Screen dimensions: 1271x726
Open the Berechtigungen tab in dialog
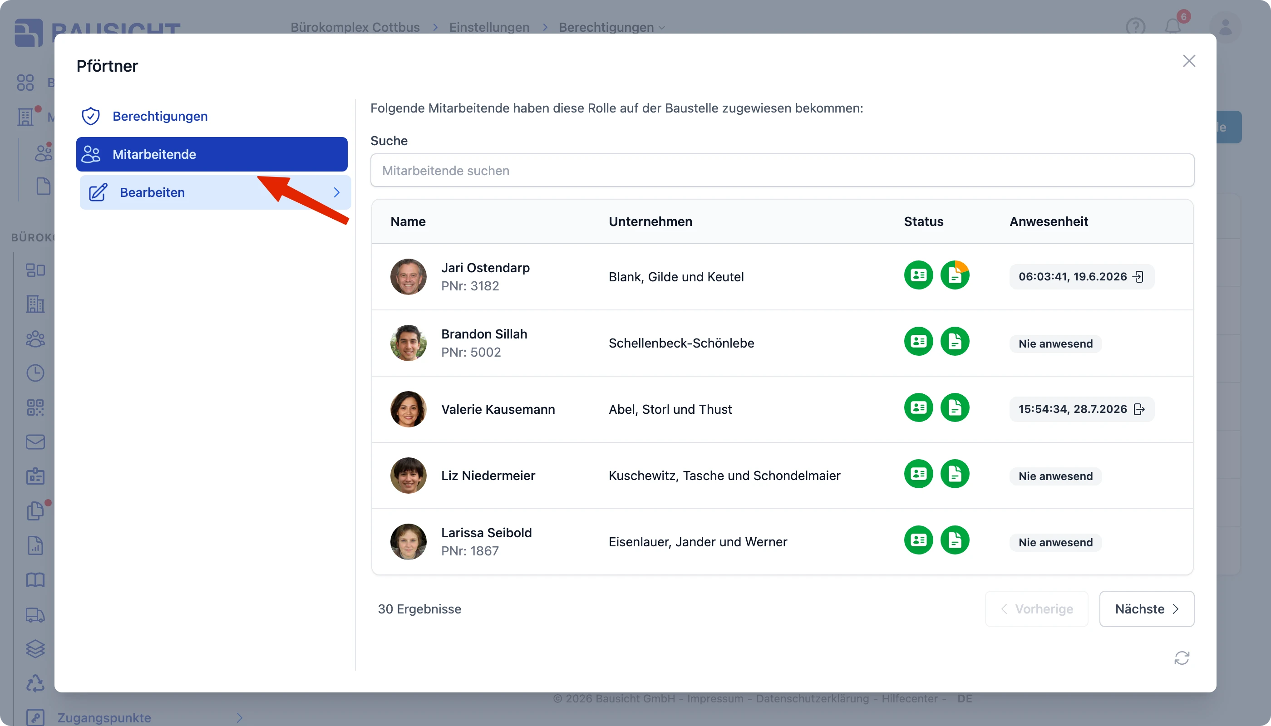[x=212, y=116]
